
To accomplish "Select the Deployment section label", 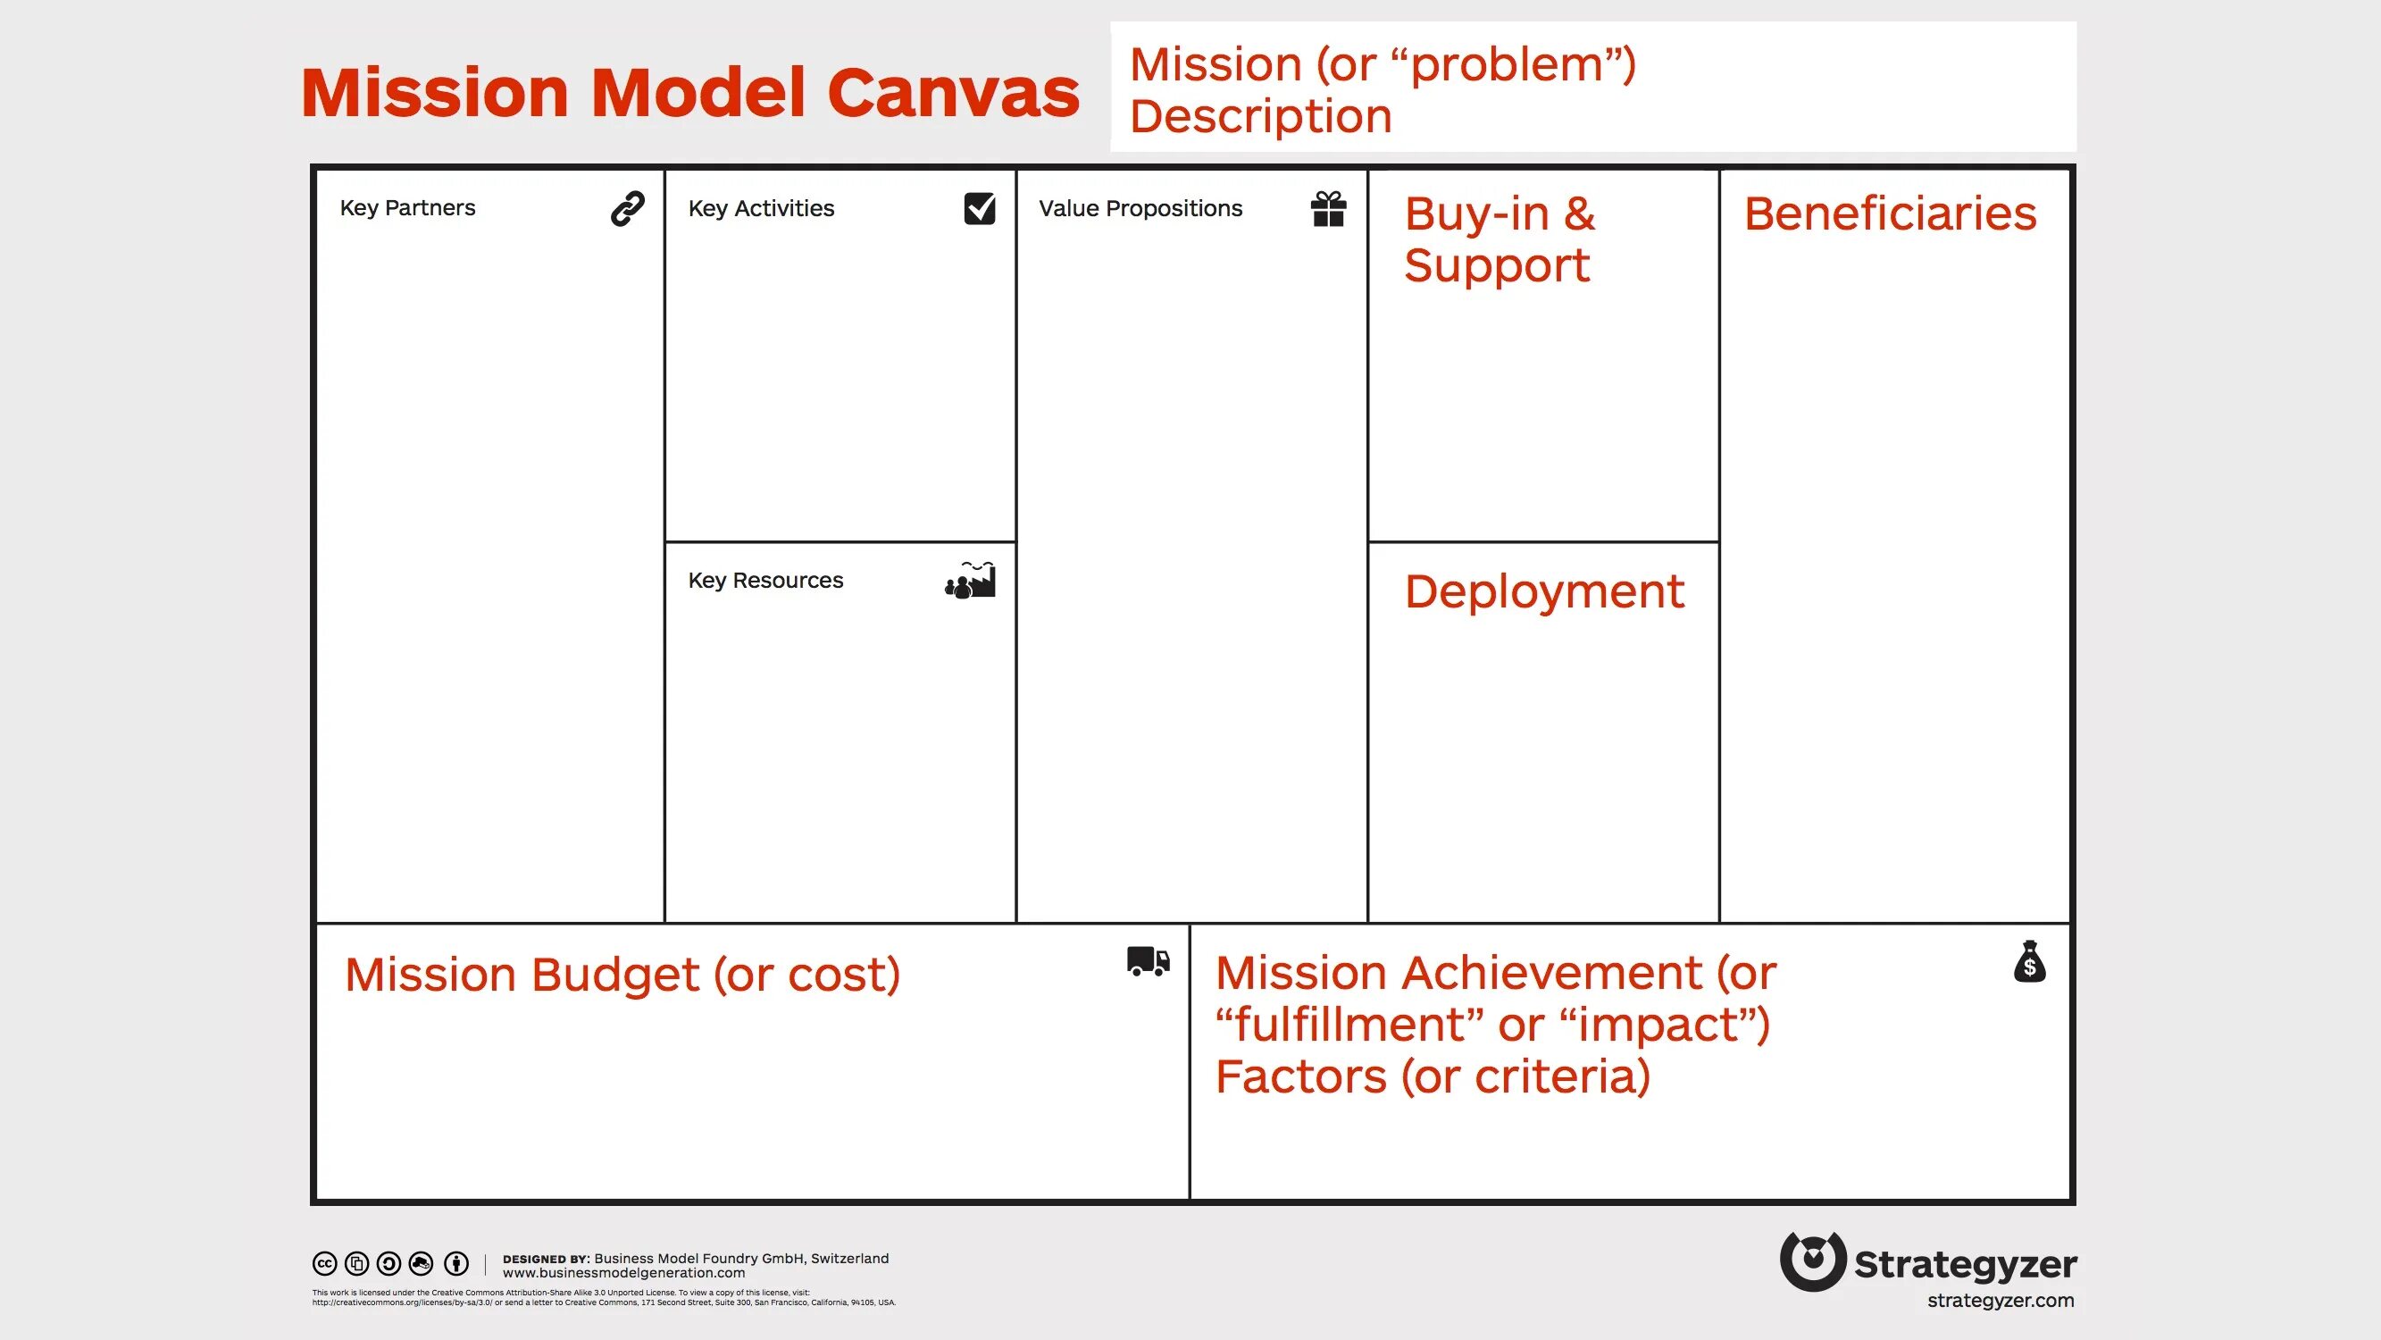I will 1544,588.
